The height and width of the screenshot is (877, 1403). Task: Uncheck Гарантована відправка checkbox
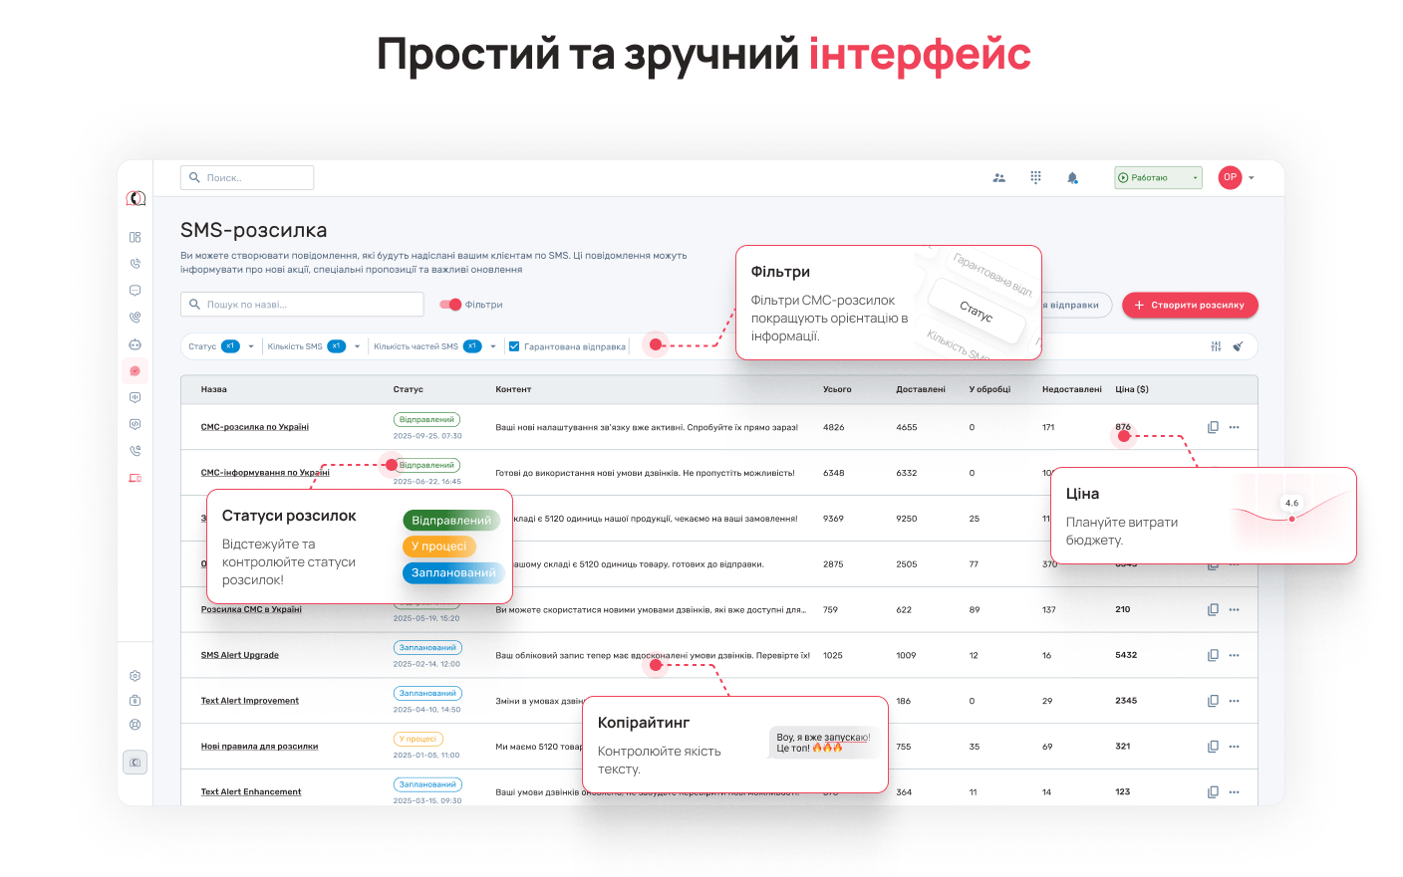pos(514,346)
